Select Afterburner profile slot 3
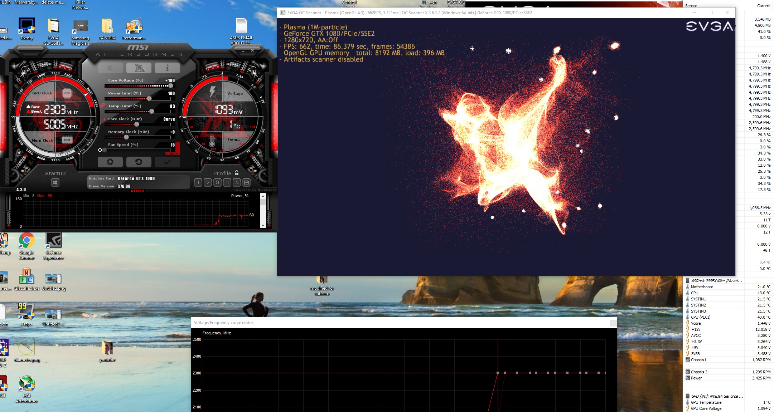Screen dimensions: 774x412 pyautogui.click(x=217, y=182)
